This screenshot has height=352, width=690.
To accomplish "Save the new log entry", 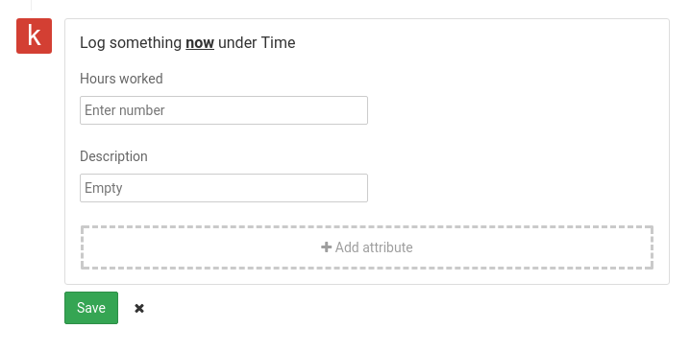I will click(91, 308).
